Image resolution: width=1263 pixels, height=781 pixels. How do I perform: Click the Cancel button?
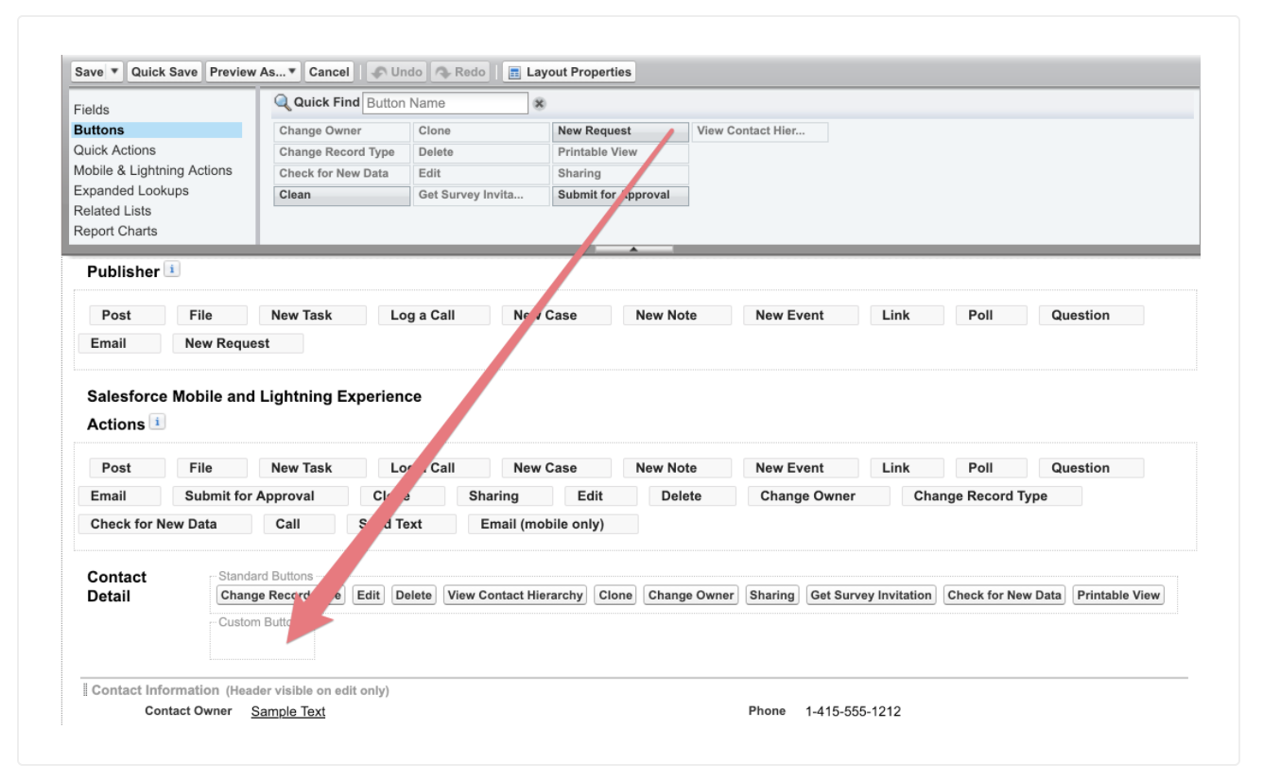pos(329,72)
